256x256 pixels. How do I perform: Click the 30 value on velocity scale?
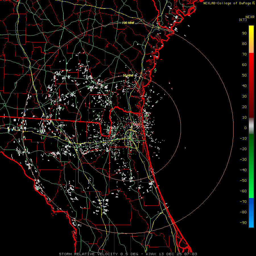pyautogui.click(x=244, y=96)
